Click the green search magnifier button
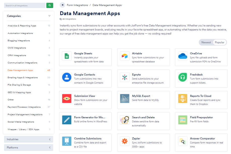The width and height of the screenshot is (231, 154). point(50,6)
